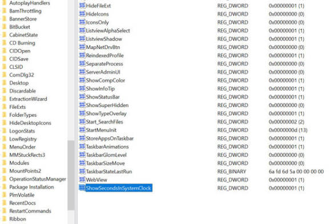Open the OperationStatusManager key
The height and width of the screenshot is (224, 331).
[38, 179]
